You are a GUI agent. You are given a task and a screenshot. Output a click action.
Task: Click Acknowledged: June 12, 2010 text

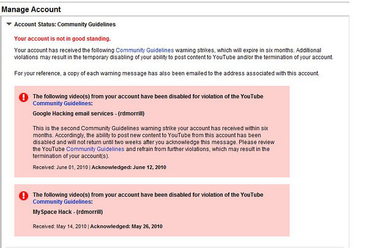click(128, 167)
